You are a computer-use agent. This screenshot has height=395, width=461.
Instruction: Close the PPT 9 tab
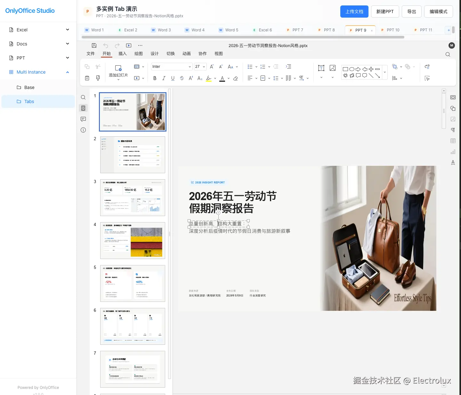click(372, 31)
